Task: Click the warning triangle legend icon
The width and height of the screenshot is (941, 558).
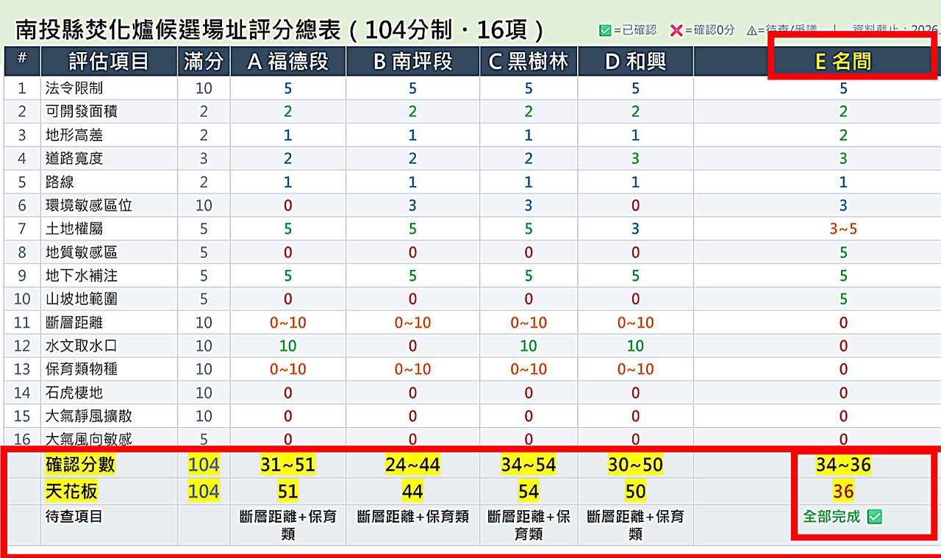Action: [751, 31]
